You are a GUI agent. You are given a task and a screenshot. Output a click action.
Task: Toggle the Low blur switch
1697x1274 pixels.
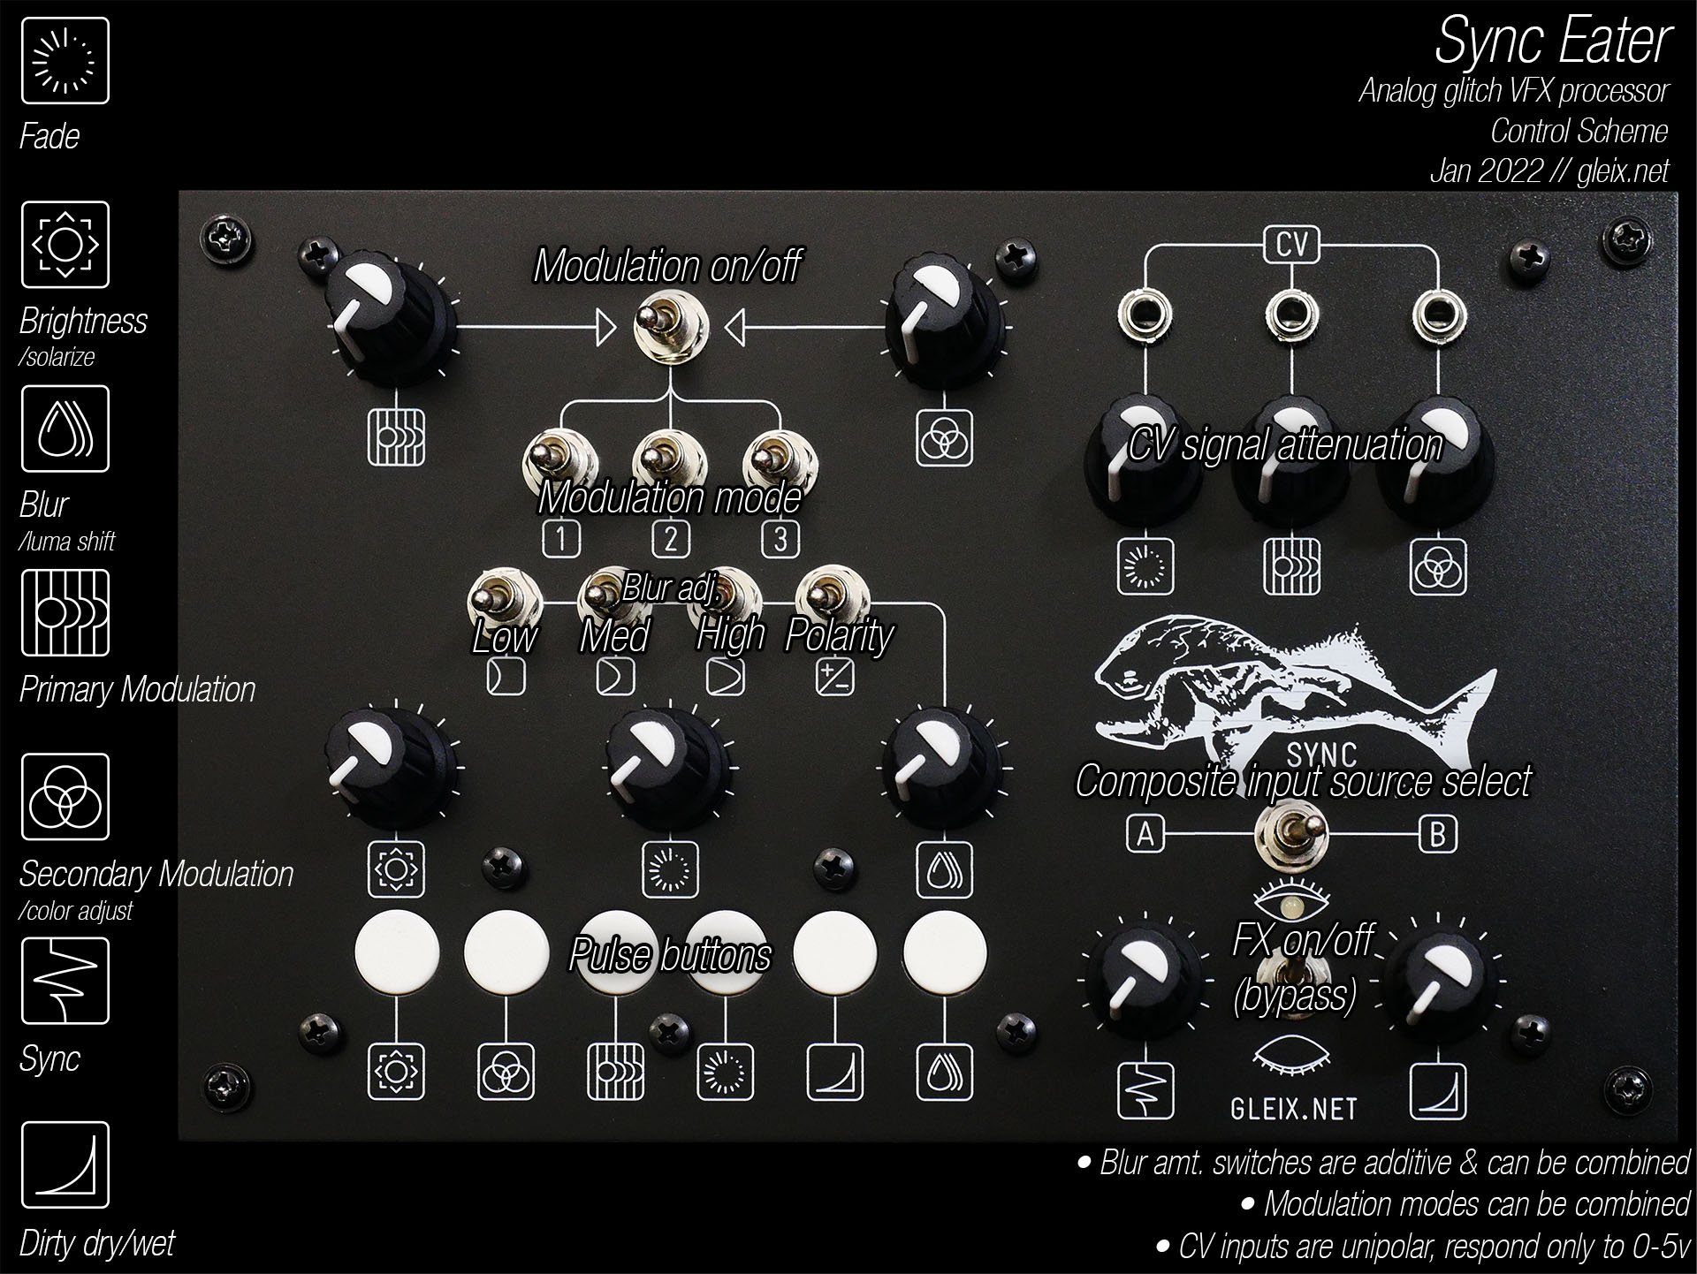click(505, 601)
